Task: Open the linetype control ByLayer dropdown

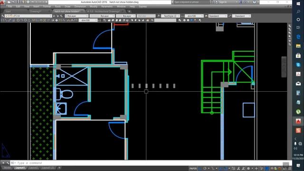Action: tap(102, 16)
